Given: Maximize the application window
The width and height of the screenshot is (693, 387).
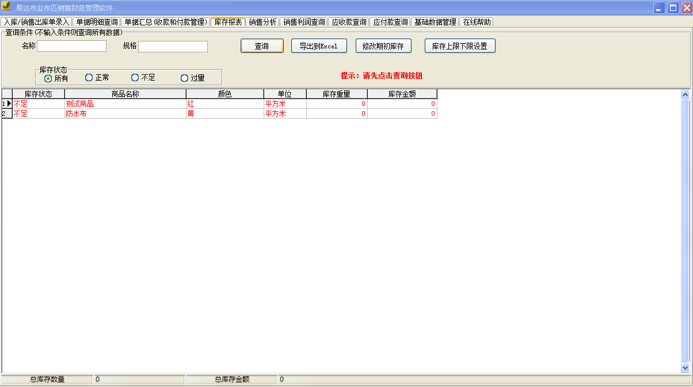Looking at the screenshot, I should coord(672,8).
